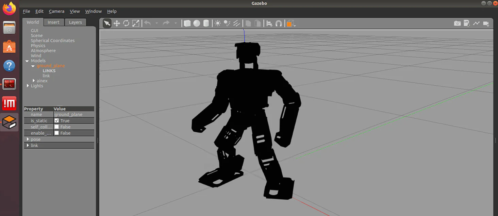
Task: Open the Camera menu
Action: (x=56, y=11)
